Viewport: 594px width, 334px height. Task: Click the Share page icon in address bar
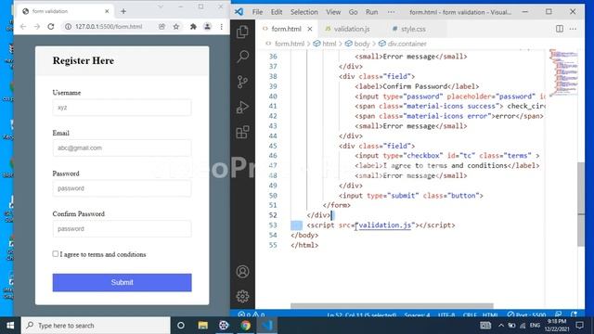click(x=162, y=27)
